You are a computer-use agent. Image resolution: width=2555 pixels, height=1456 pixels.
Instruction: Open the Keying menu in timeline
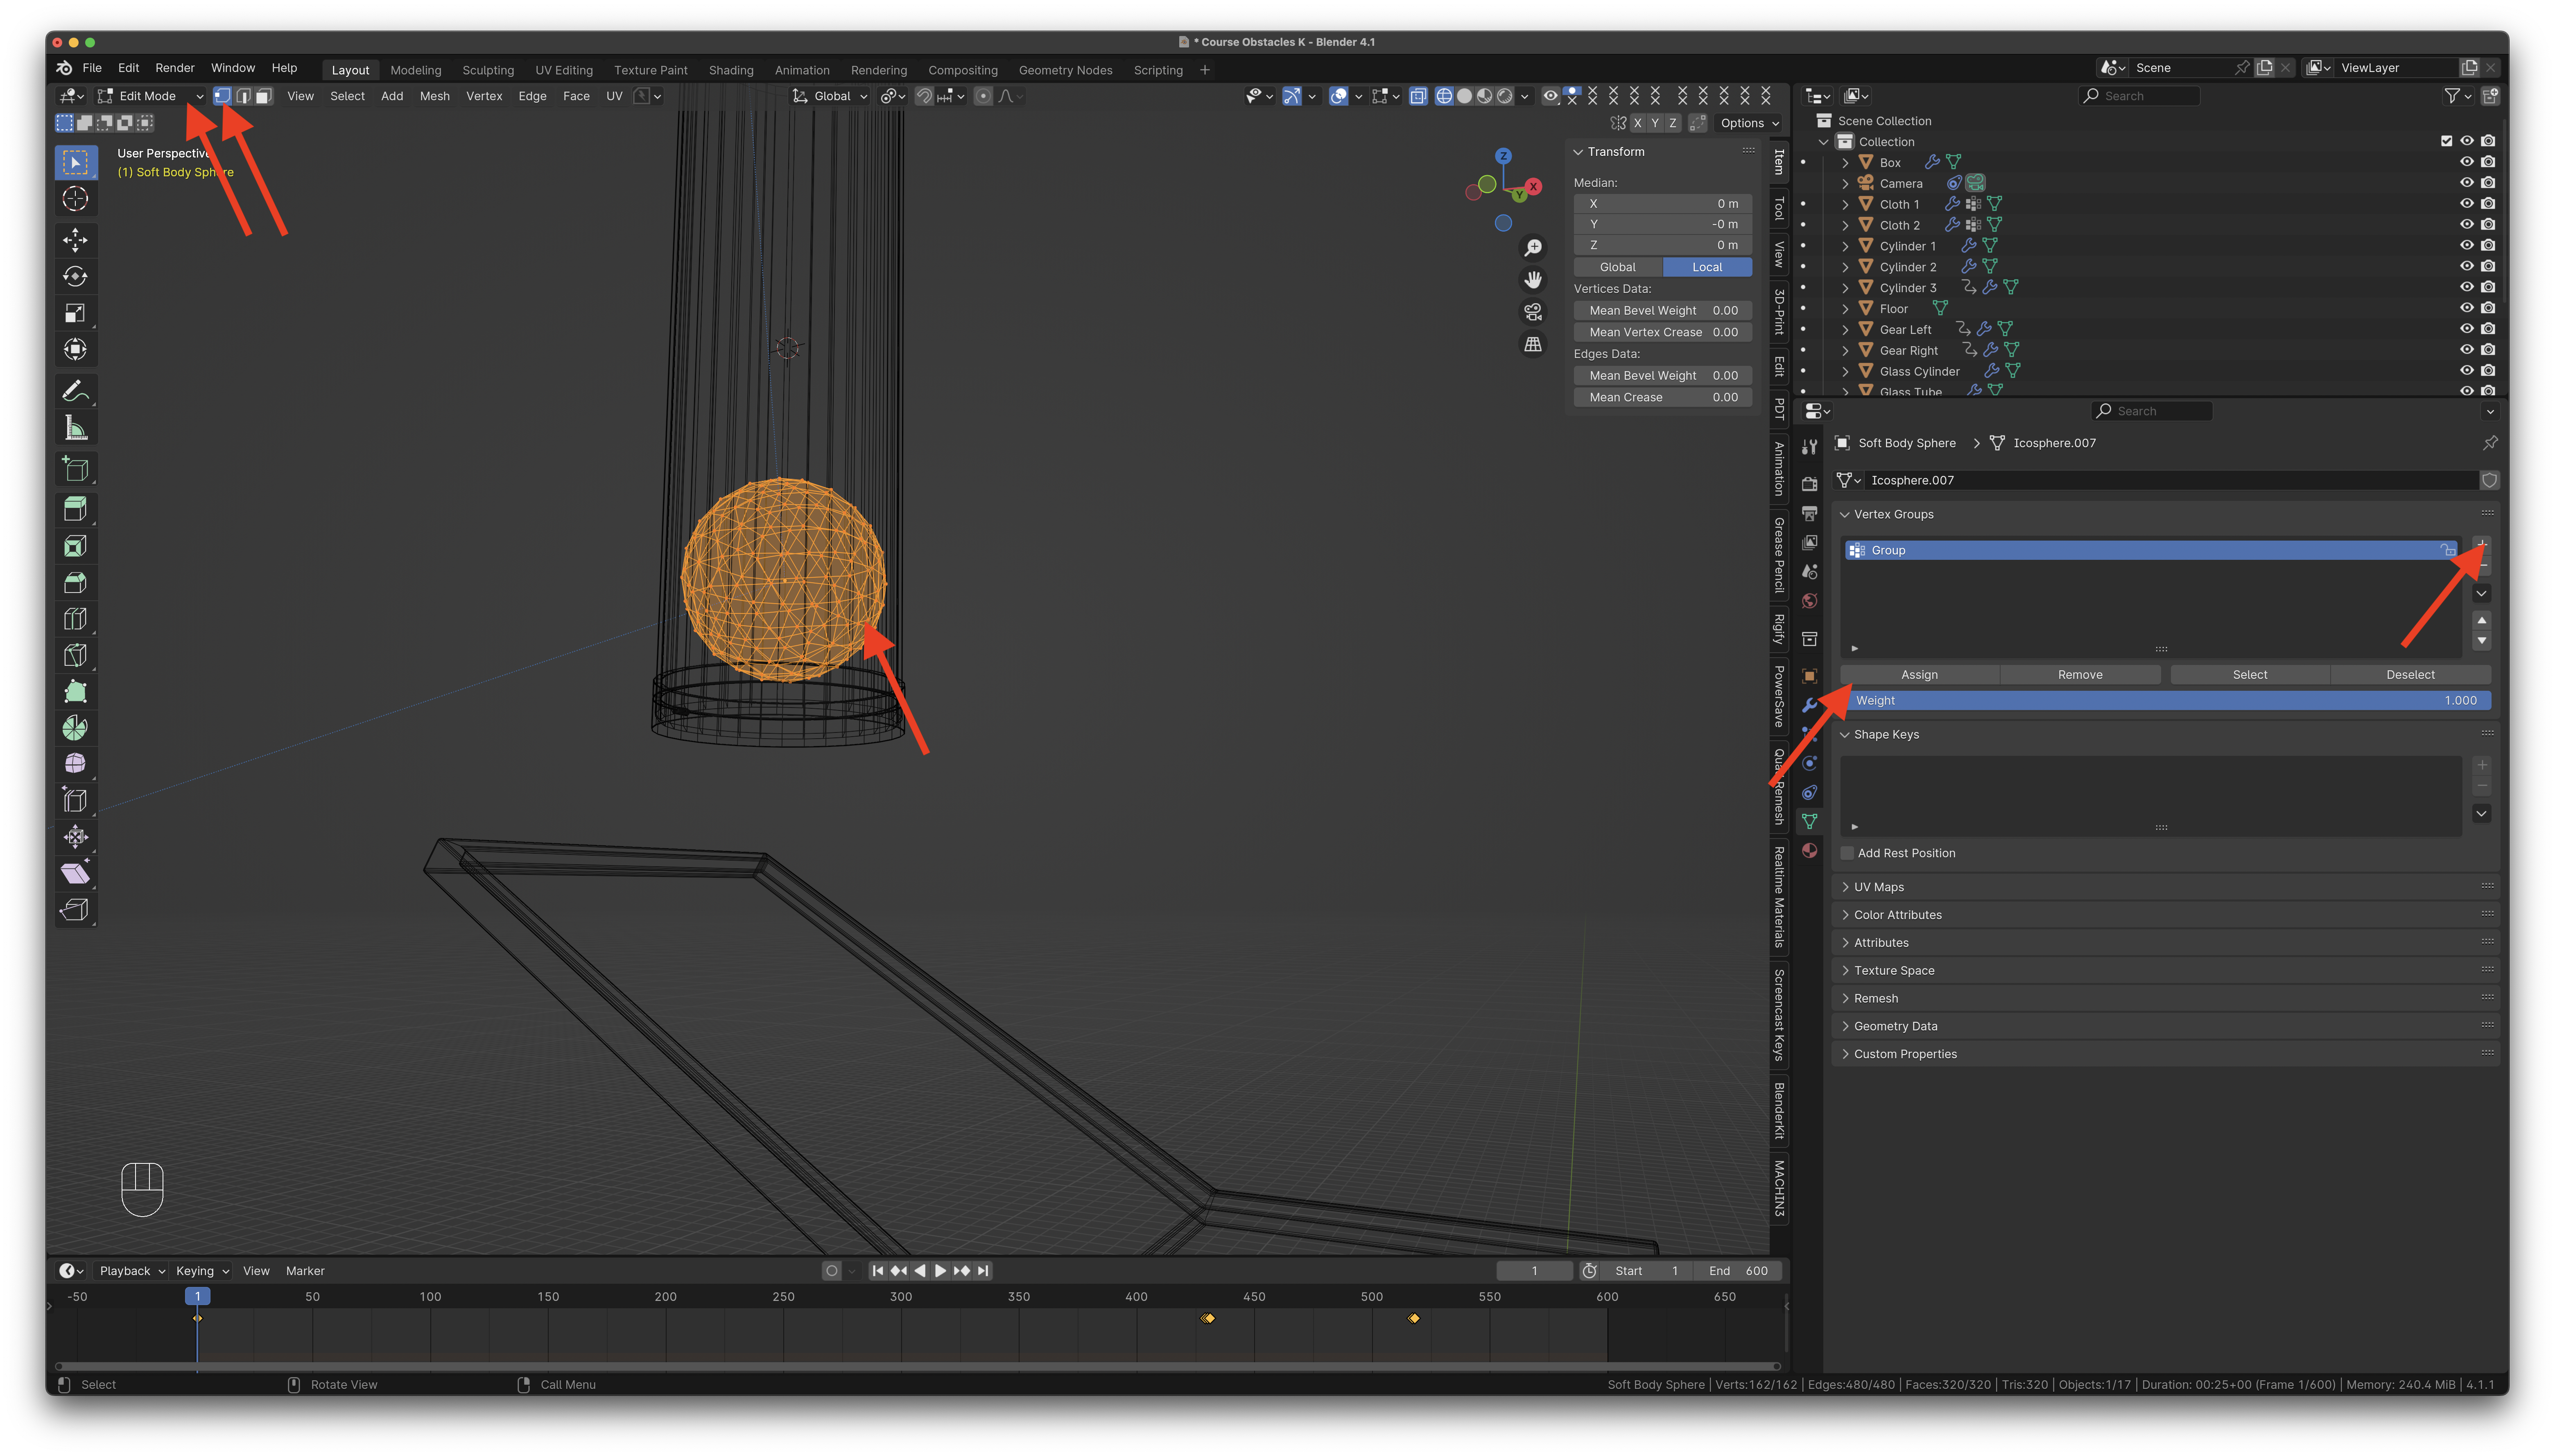point(202,1271)
